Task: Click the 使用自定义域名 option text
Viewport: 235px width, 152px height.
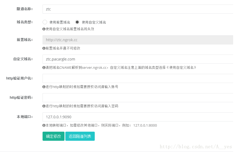Action: click(94, 22)
